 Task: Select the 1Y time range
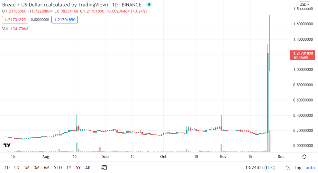(69, 168)
